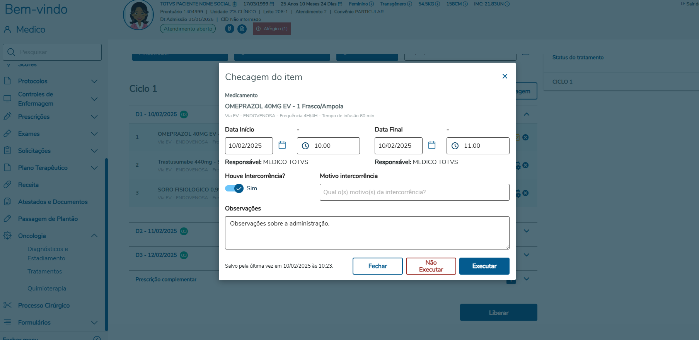The width and height of the screenshot is (699, 340).
Task: Open the Data Início calendar picker
Action: (282, 145)
